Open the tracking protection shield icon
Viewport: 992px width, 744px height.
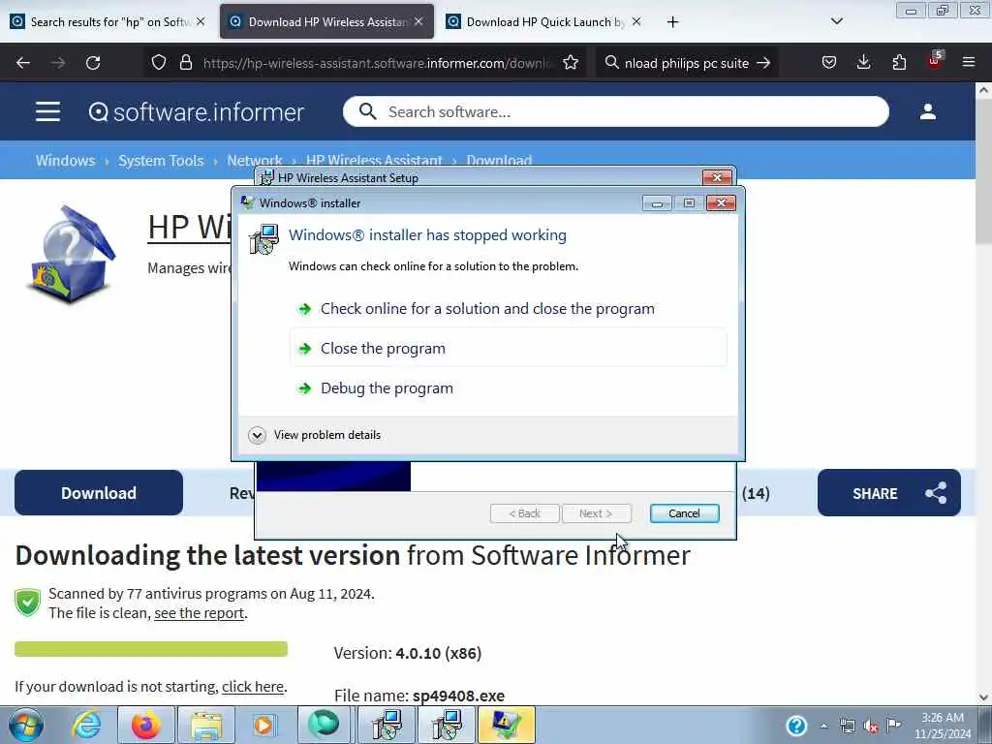pyautogui.click(x=159, y=63)
